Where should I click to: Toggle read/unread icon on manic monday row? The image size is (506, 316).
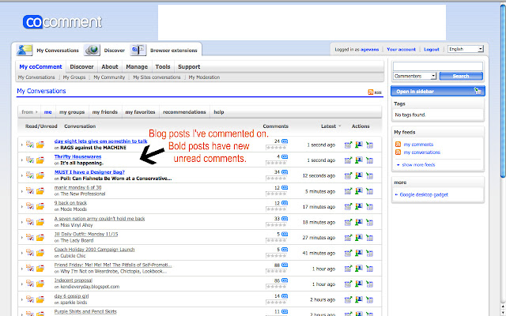(30, 191)
